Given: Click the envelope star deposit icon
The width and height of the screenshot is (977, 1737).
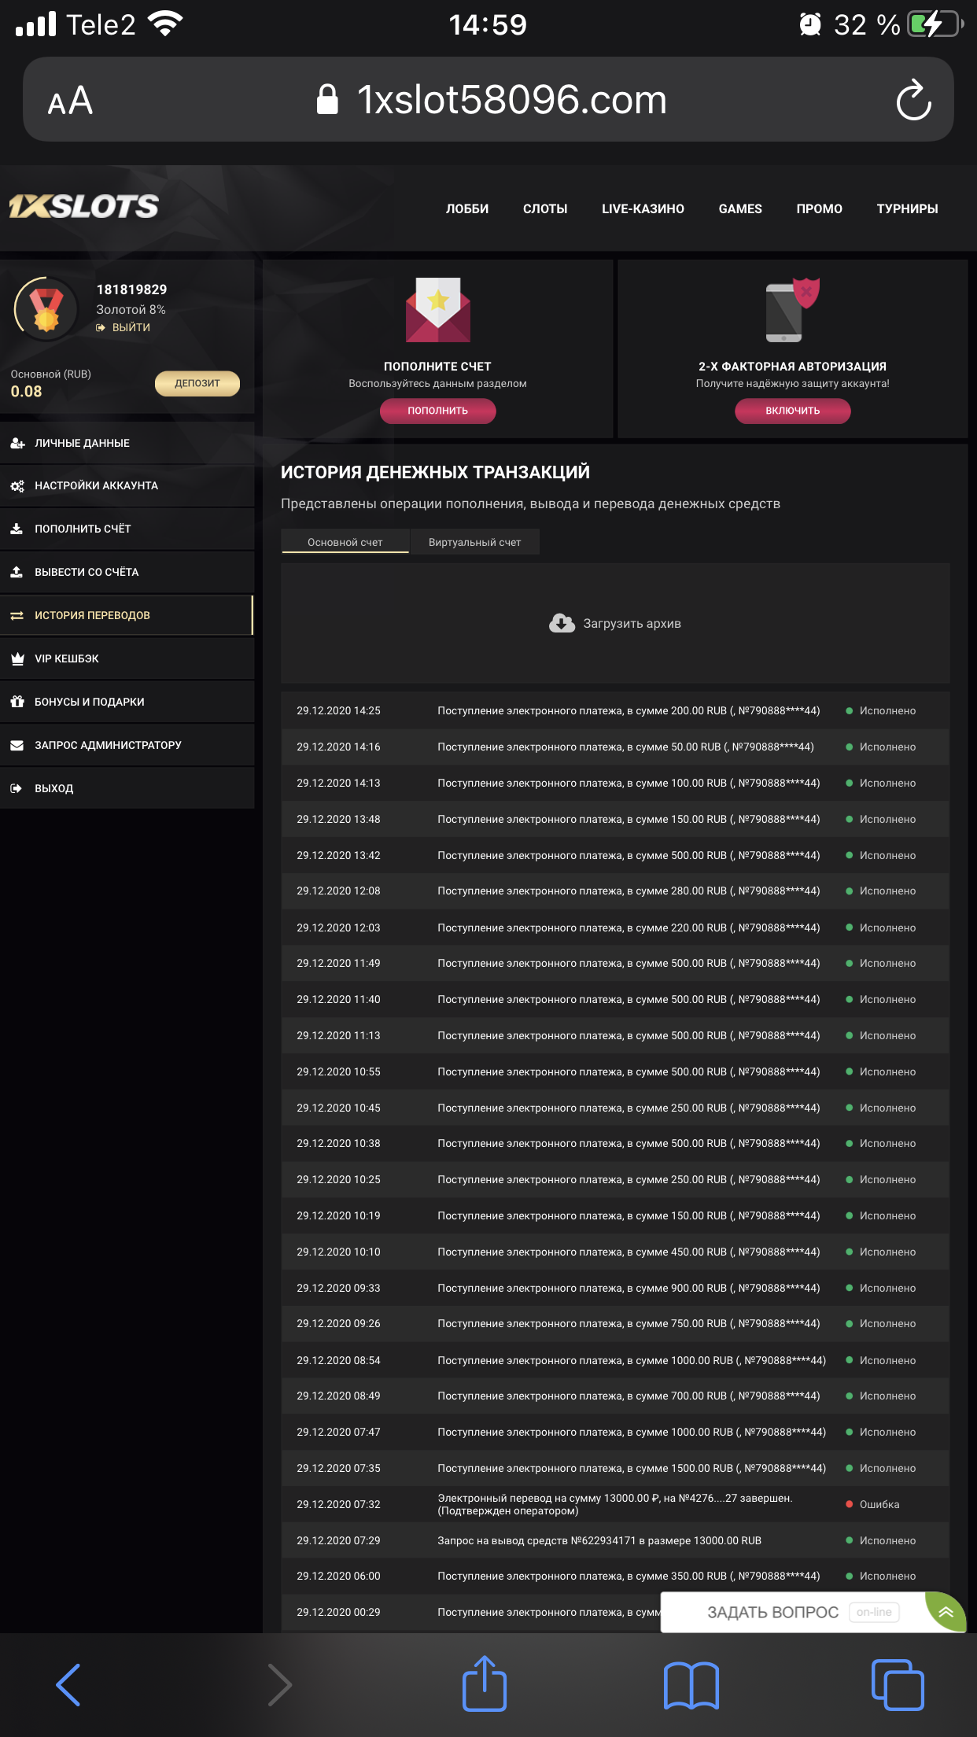Looking at the screenshot, I should (438, 309).
